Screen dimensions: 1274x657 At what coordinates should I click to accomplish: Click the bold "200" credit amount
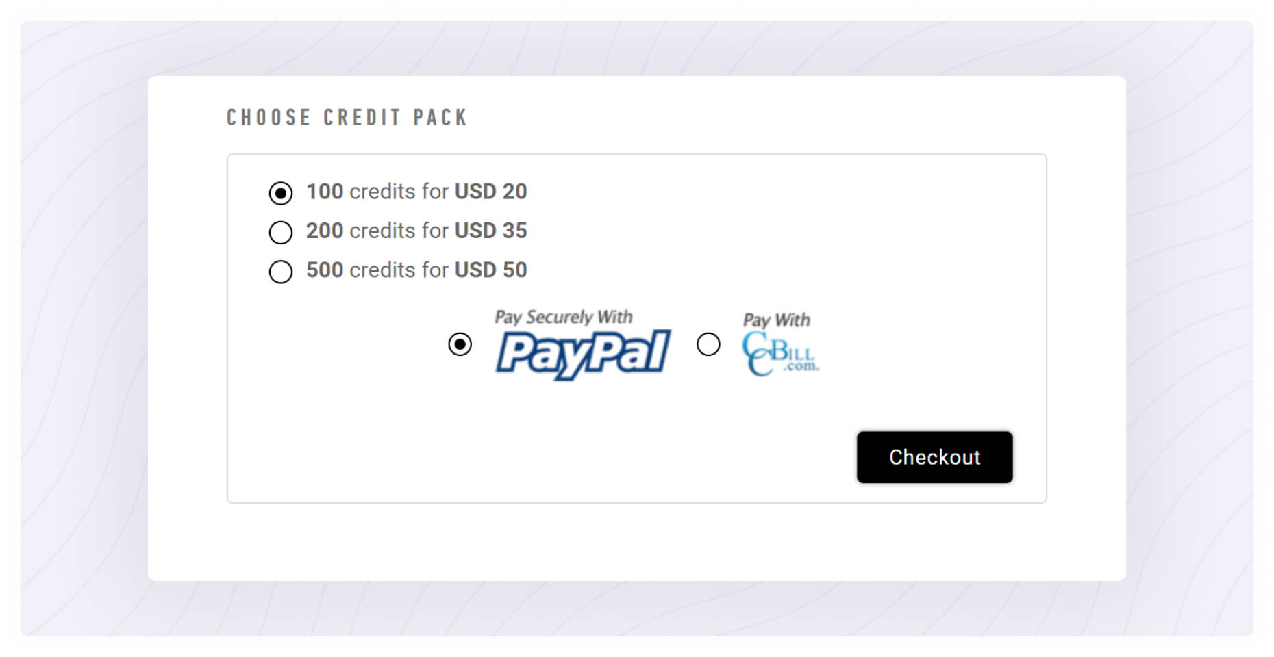(325, 231)
